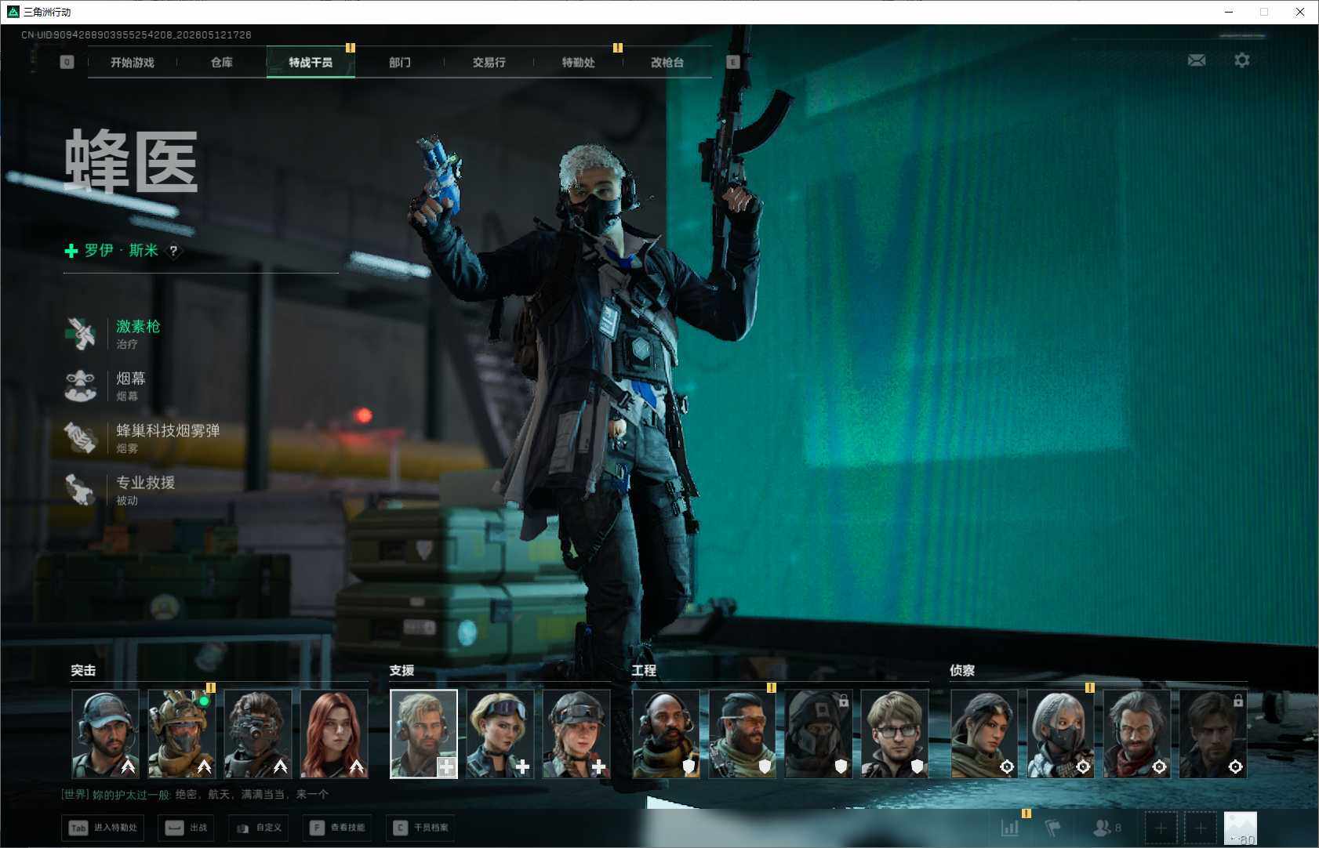
Task: Click the E key next-tab icon
Action: 732,62
